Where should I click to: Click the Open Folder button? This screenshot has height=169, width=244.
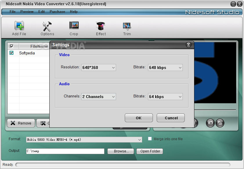(x=150, y=151)
